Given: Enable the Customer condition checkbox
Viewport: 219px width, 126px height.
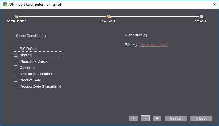Looking at the screenshot, I should click(x=16, y=67).
